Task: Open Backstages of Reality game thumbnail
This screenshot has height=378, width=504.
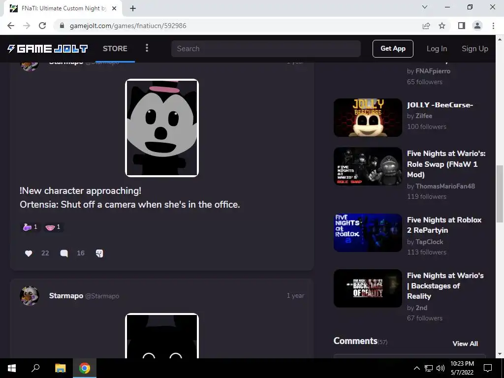Action: [x=368, y=288]
